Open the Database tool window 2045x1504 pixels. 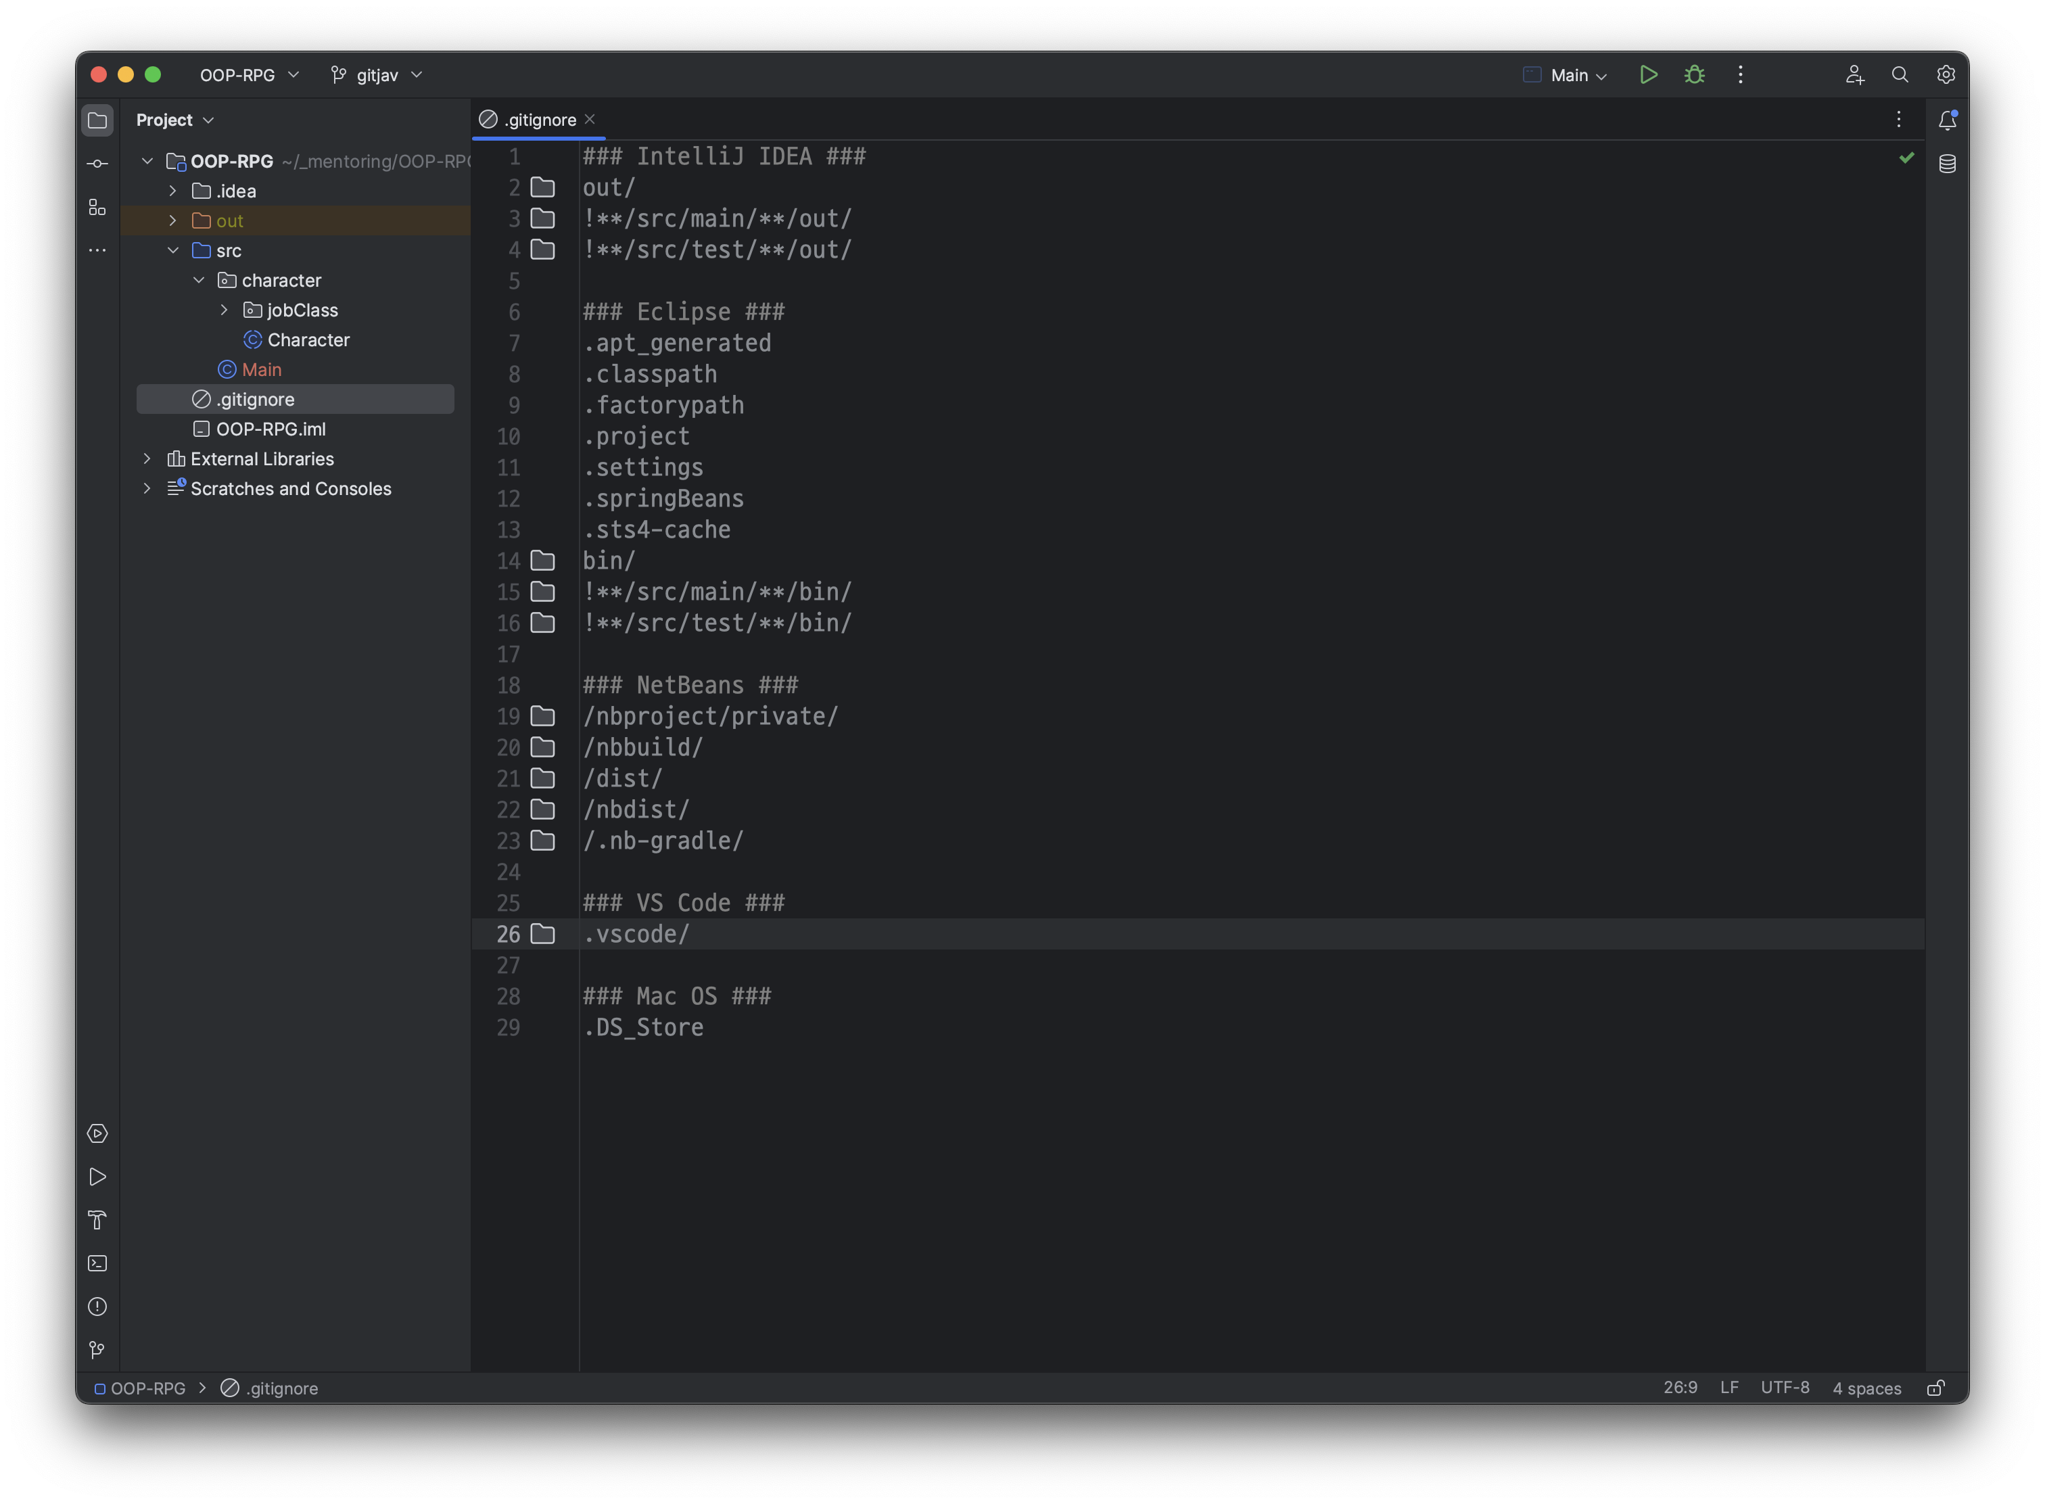point(1947,164)
